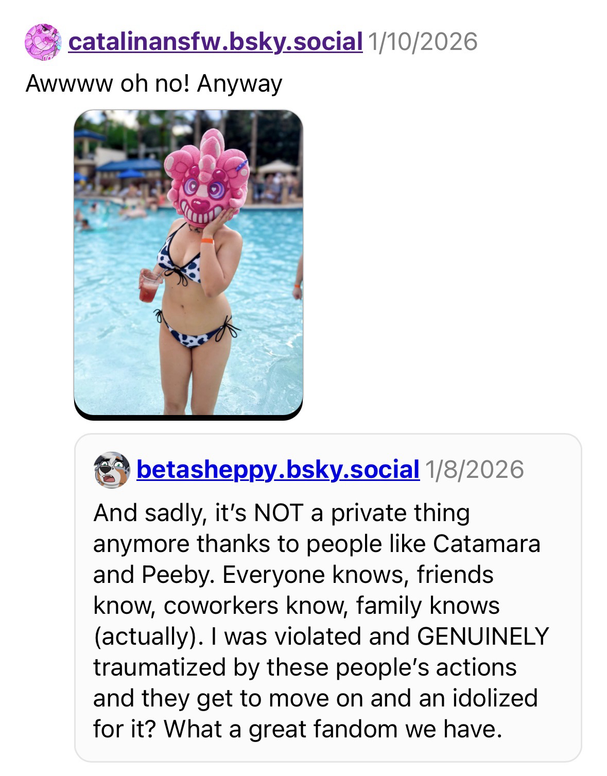
Task: Click the word "Catamara" in quoted post
Action: pyautogui.click(x=487, y=543)
